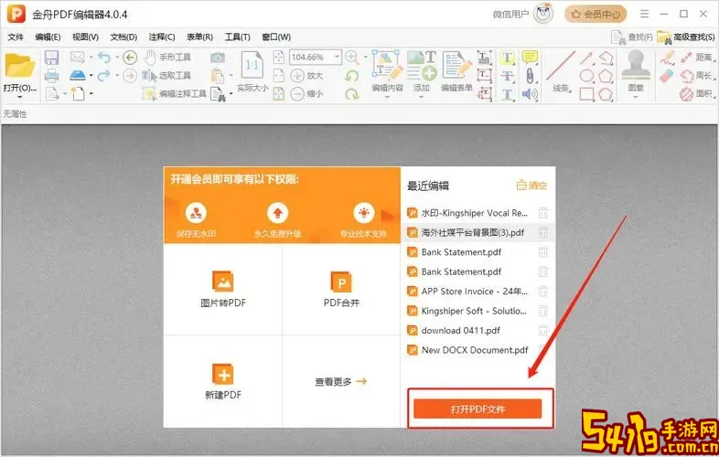Image resolution: width=719 pixels, height=457 pixels.
Task: Click PDF Merge (PDF合并) tile
Action: [x=341, y=289]
